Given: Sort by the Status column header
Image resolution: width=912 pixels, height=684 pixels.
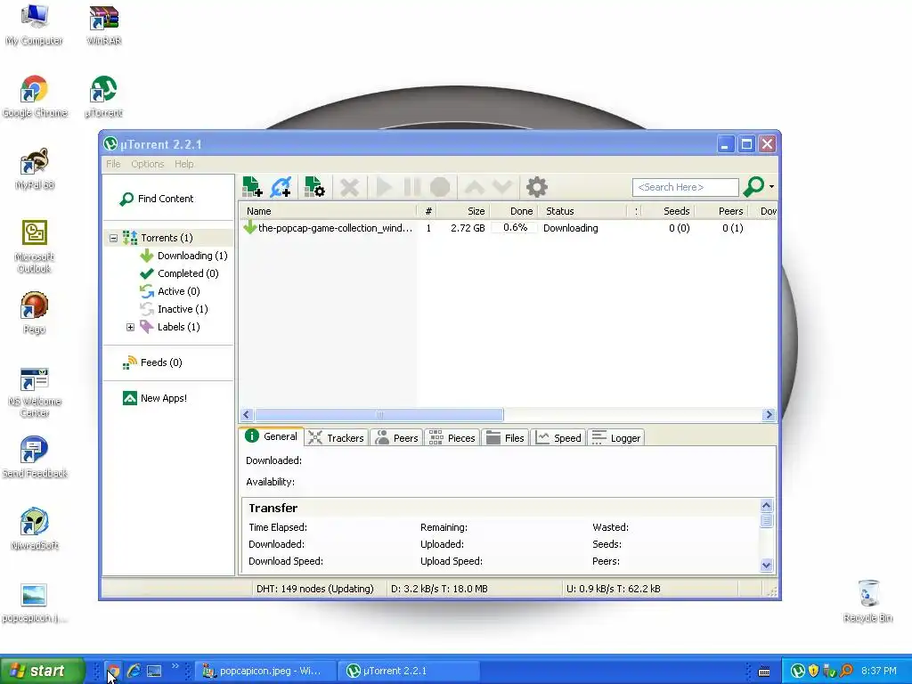Looking at the screenshot, I should tap(583, 211).
